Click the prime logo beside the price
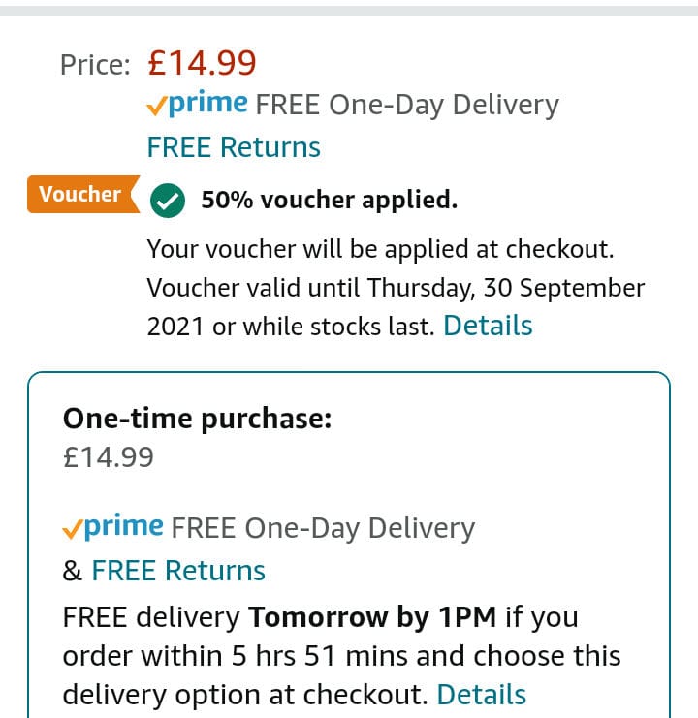Viewport: 698px width, 718px height. tap(198, 104)
